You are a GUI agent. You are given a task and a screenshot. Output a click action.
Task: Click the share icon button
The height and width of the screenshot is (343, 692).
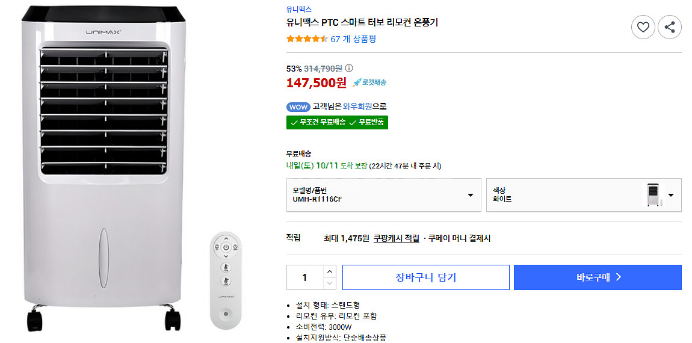coord(669,27)
